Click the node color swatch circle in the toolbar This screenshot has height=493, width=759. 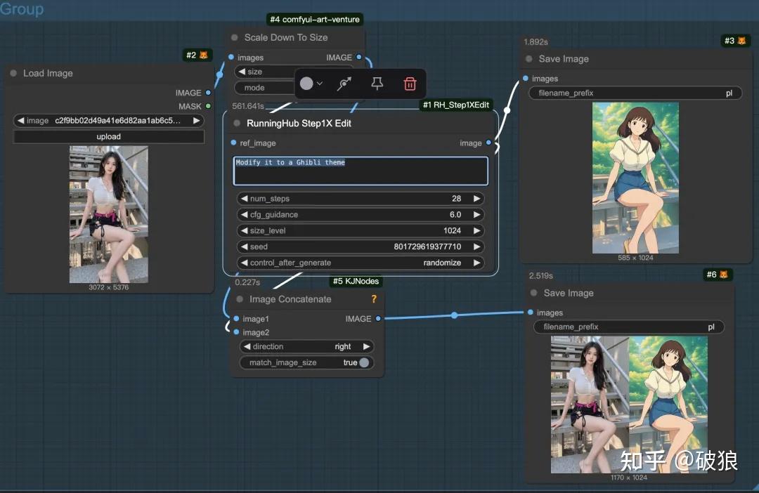tap(306, 83)
